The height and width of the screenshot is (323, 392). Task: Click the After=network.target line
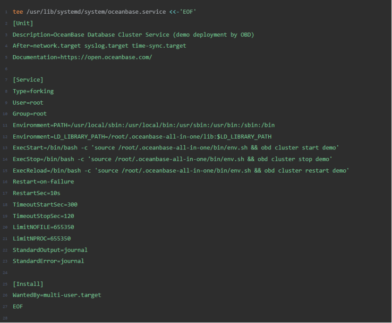[x=99, y=46]
